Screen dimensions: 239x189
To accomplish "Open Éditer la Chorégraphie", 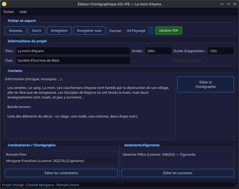I will 205,84.
